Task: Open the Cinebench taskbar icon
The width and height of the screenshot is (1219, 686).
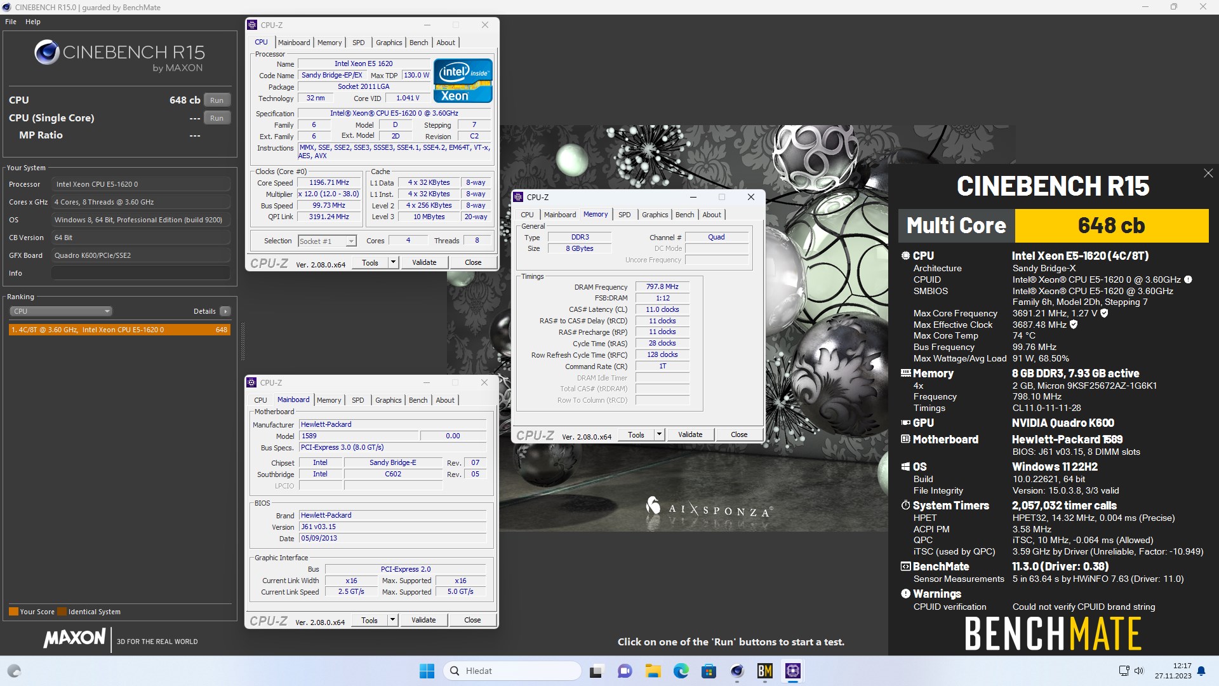Action: tap(737, 671)
